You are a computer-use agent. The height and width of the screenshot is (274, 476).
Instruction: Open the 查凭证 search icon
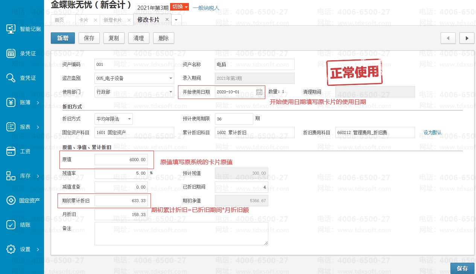tap(11, 78)
